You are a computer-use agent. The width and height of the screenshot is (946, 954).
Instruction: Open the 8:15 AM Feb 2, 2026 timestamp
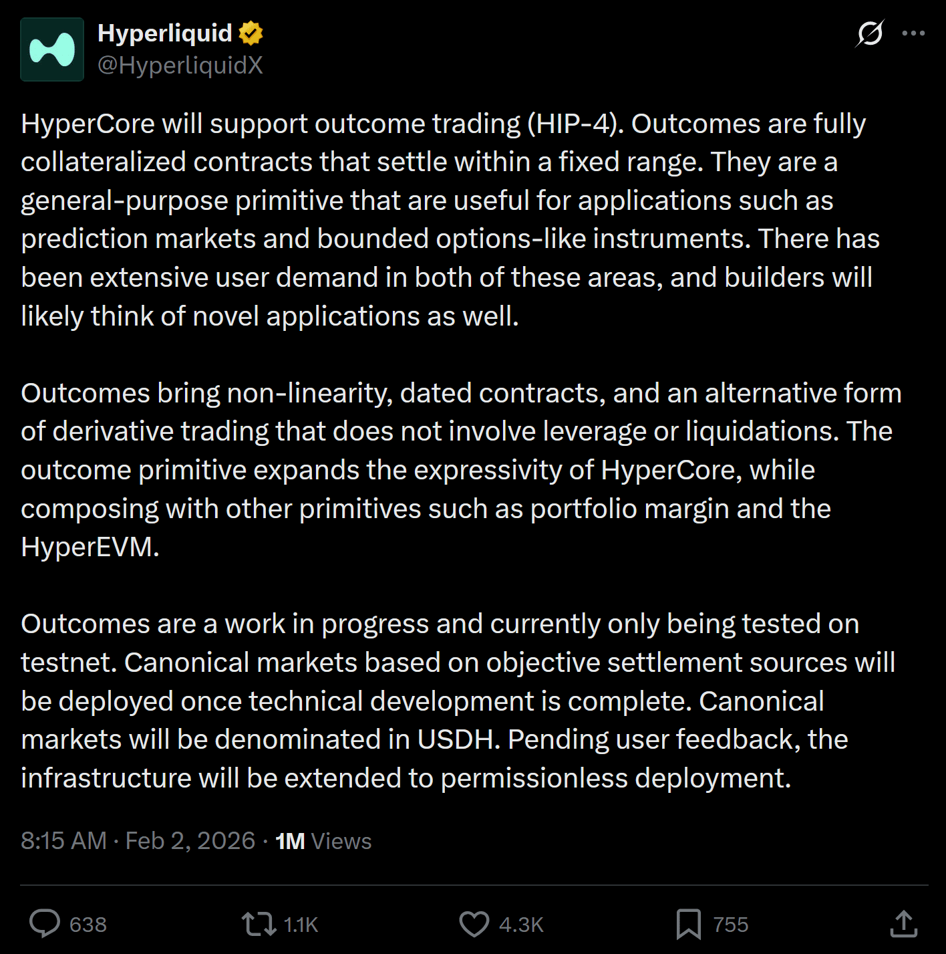[x=138, y=841]
